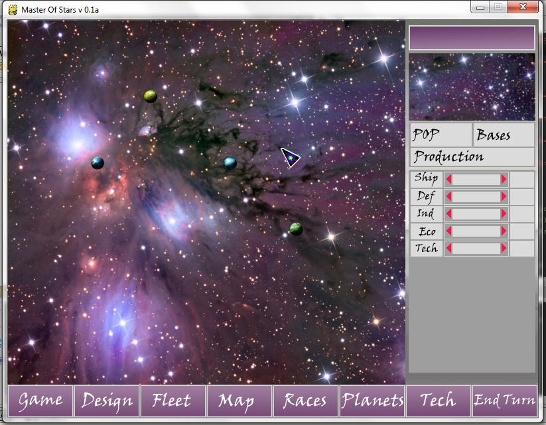Click the blue planet in the map center
The height and width of the screenshot is (425, 546).
click(230, 162)
